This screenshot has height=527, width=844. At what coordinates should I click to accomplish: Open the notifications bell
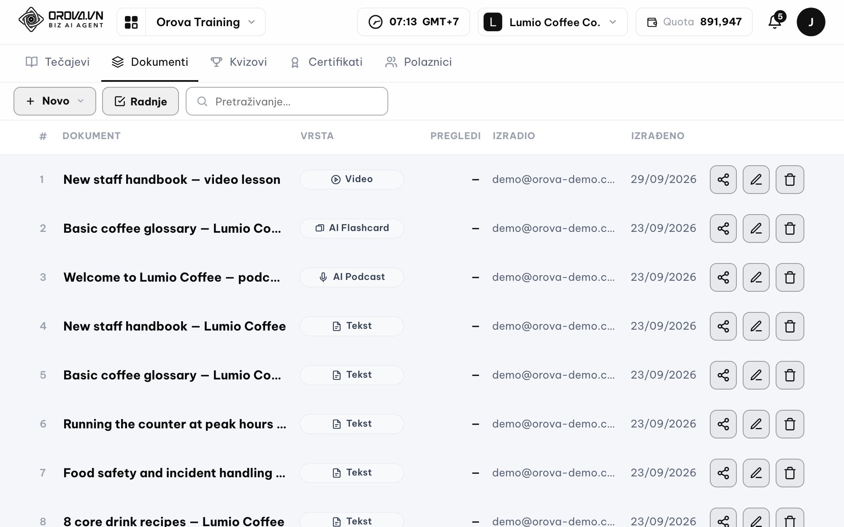(775, 22)
